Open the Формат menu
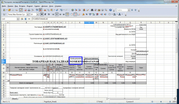The height and width of the screenshot is (104, 179). (30, 6)
